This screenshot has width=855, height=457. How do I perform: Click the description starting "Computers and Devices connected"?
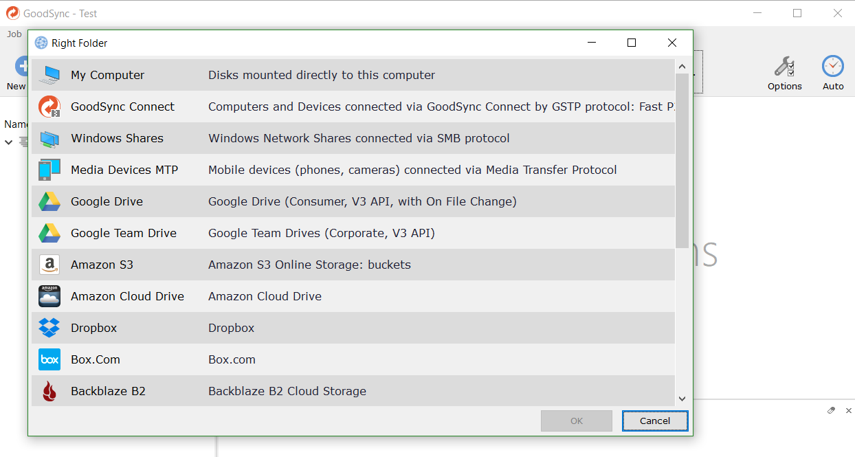(441, 107)
